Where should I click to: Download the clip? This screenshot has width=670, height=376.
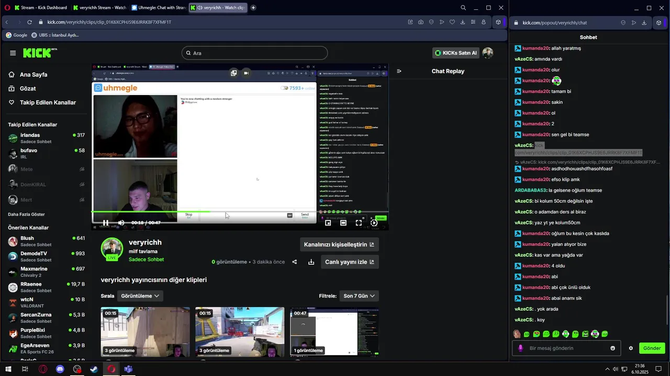click(x=311, y=262)
